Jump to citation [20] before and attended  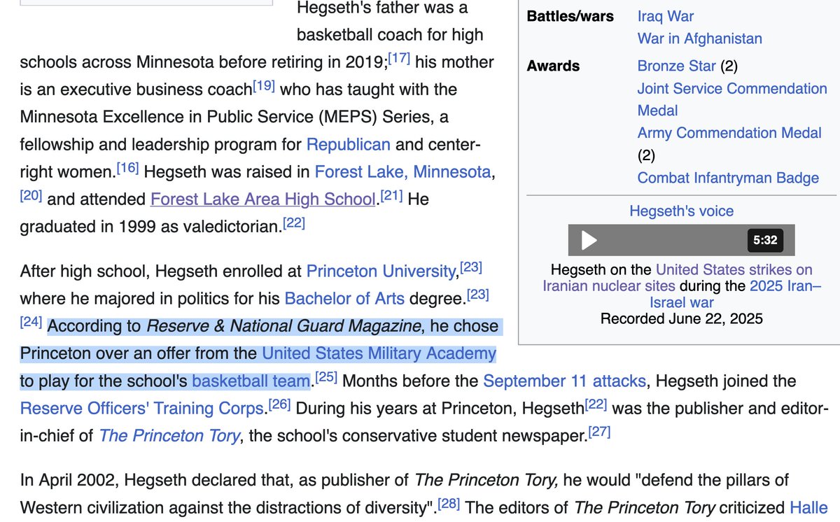tap(31, 197)
